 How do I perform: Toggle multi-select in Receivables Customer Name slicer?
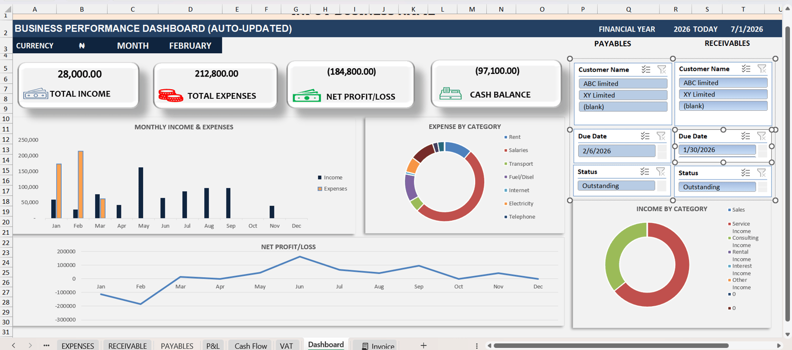click(x=746, y=69)
